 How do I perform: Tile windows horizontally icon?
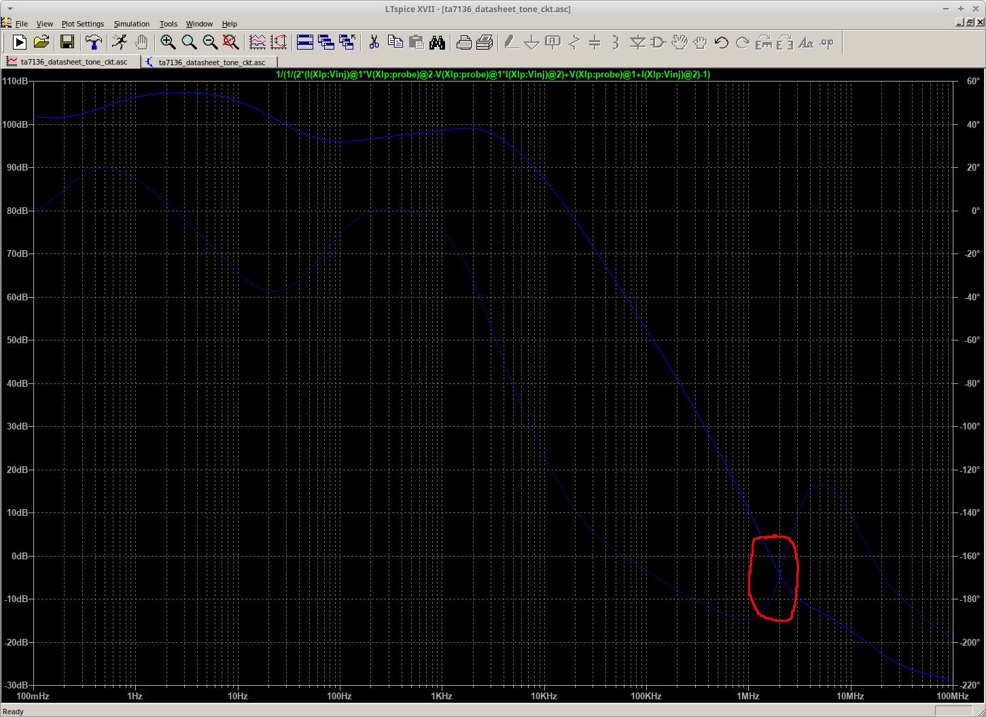point(305,43)
